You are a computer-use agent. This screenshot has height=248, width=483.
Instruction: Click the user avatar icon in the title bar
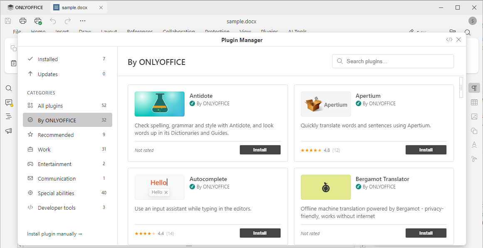pos(472,21)
